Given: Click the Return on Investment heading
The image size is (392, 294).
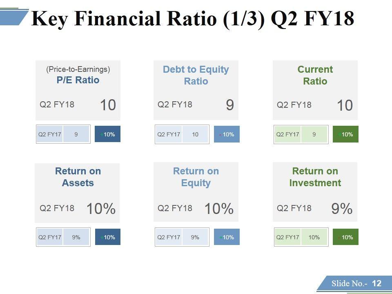Looking at the screenshot, I should click(x=315, y=177).
